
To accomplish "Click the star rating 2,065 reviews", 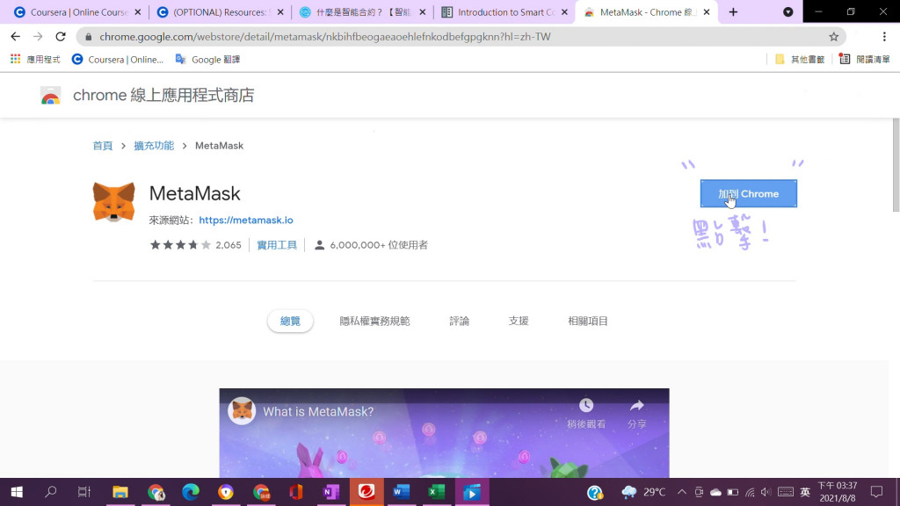I will pyautogui.click(x=195, y=245).
